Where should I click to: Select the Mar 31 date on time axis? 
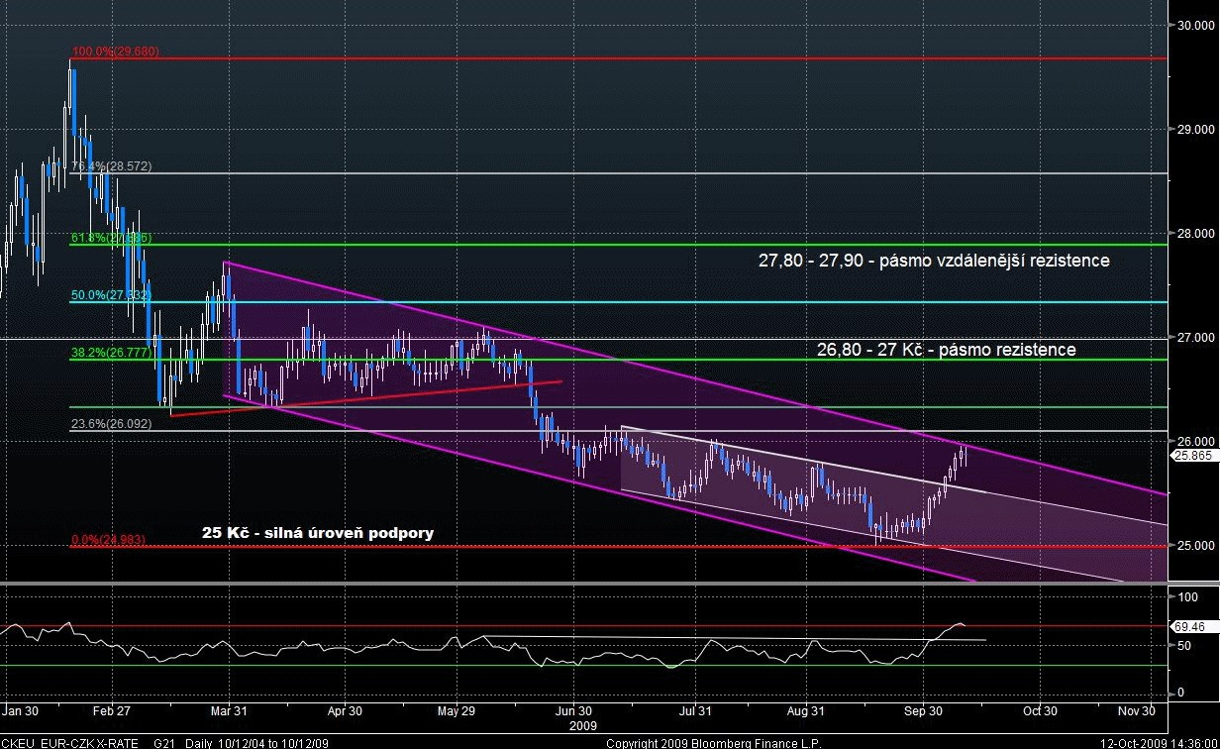click(x=229, y=711)
